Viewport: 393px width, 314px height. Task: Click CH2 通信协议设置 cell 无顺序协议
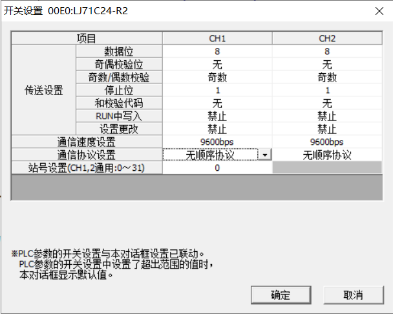coord(326,155)
